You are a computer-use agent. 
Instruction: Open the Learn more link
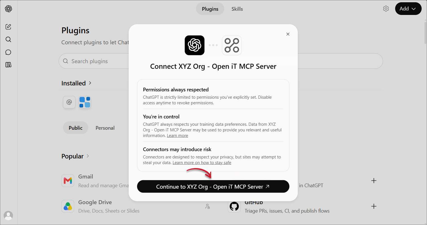177,136
